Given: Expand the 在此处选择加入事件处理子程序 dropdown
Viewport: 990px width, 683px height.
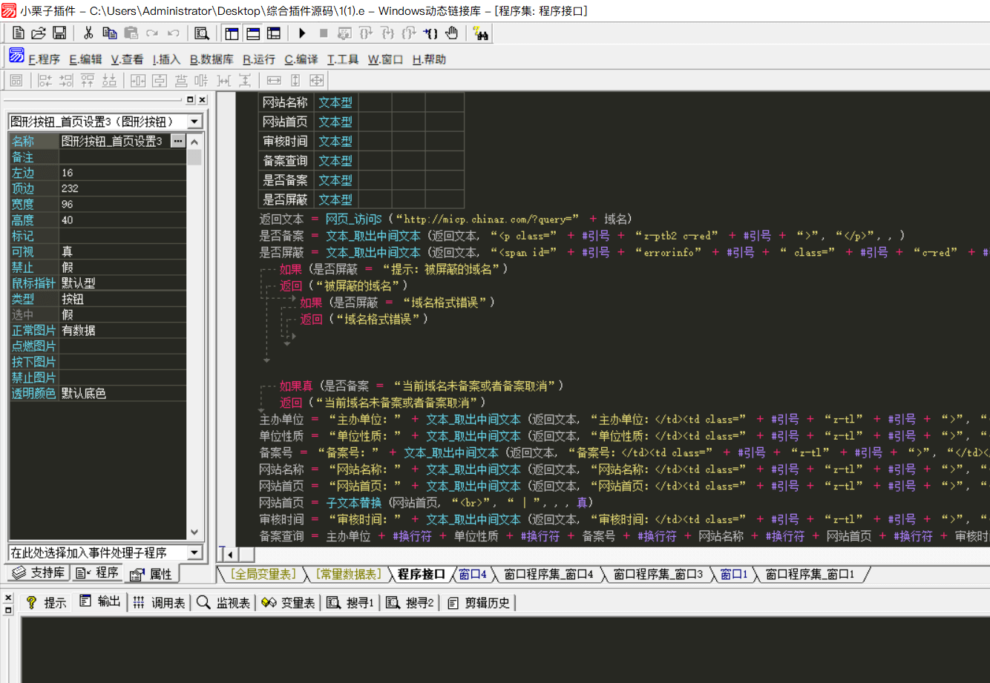Looking at the screenshot, I should pos(194,552).
